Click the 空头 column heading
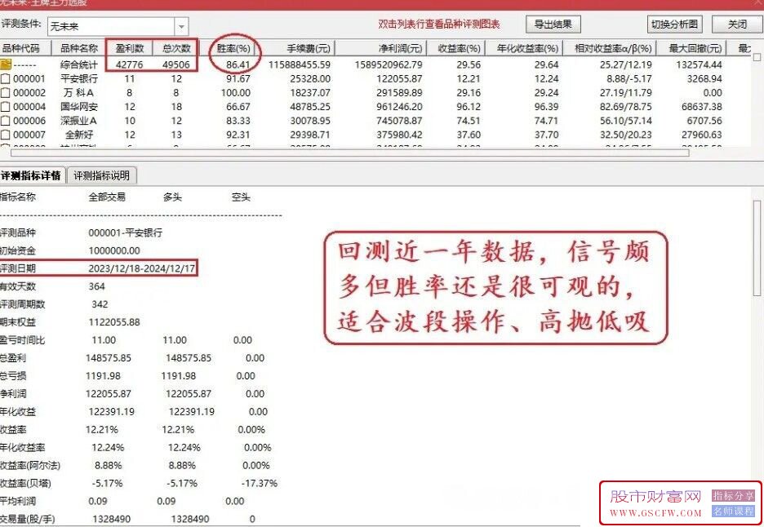The width and height of the screenshot is (764, 527). click(241, 197)
